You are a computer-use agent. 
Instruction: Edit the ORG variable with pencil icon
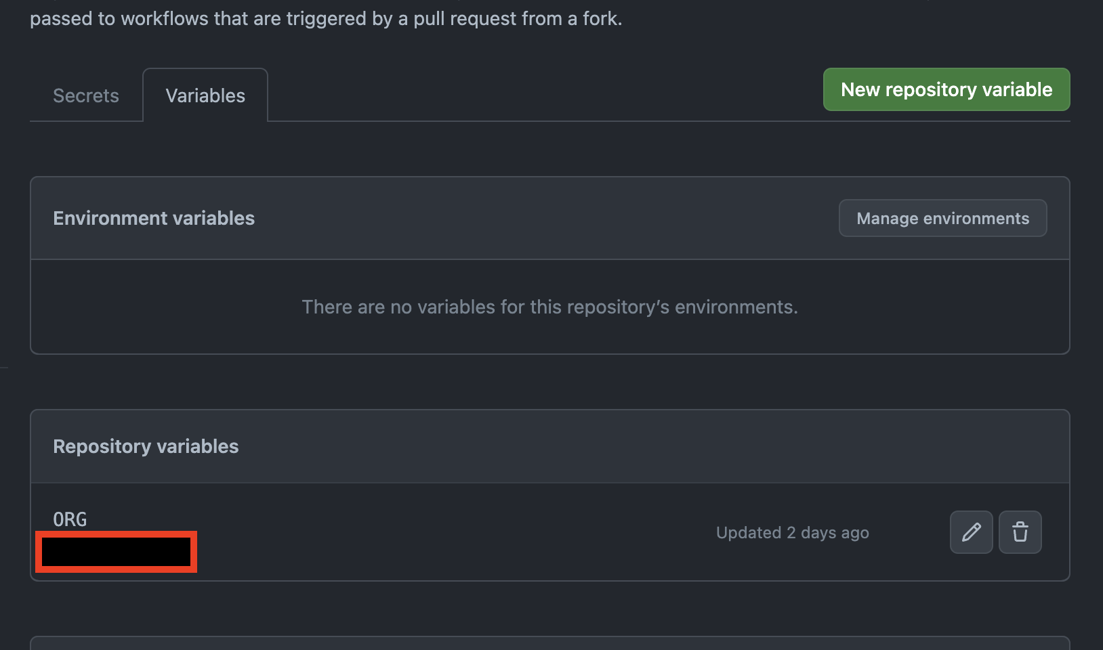(x=971, y=532)
